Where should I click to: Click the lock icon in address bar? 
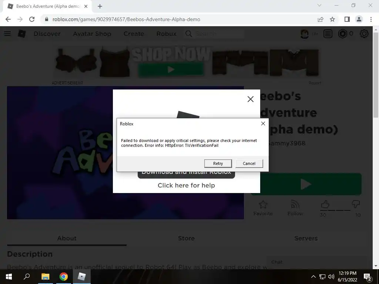(x=47, y=19)
